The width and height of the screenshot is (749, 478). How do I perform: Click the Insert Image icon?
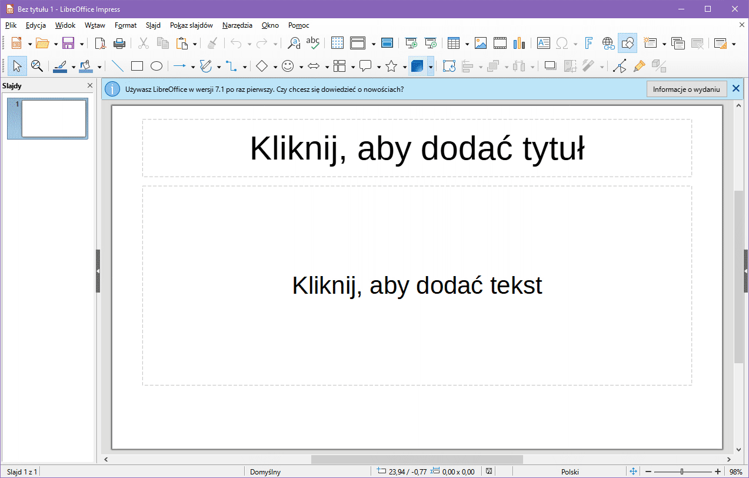coord(481,43)
